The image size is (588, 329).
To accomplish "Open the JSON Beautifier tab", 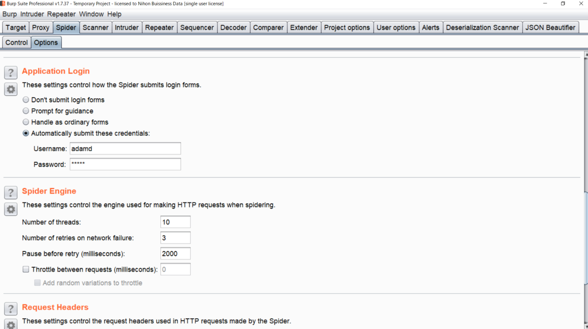I will click(x=550, y=27).
